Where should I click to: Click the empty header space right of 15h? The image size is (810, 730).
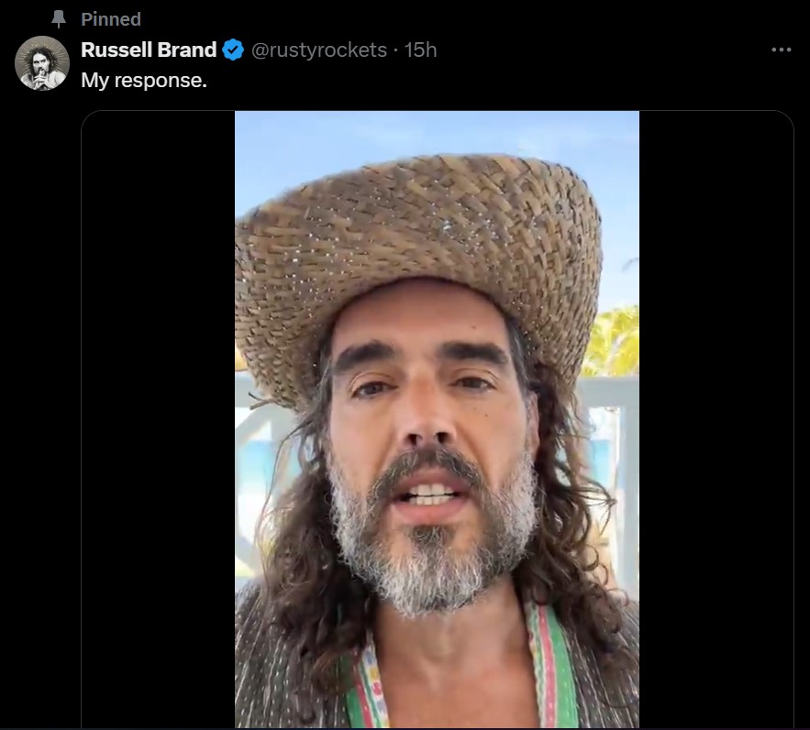tap(596, 50)
